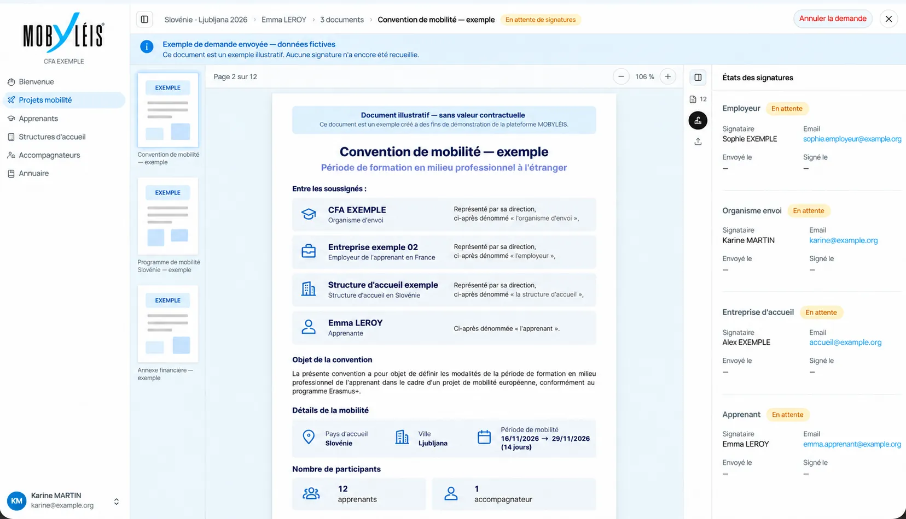Screen dimensions: 906x519
Task: Click the share/export upload icon
Action: pos(698,141)
